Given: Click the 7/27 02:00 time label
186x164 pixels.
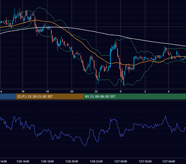Looking at the screenshot, I should [145, 161].
